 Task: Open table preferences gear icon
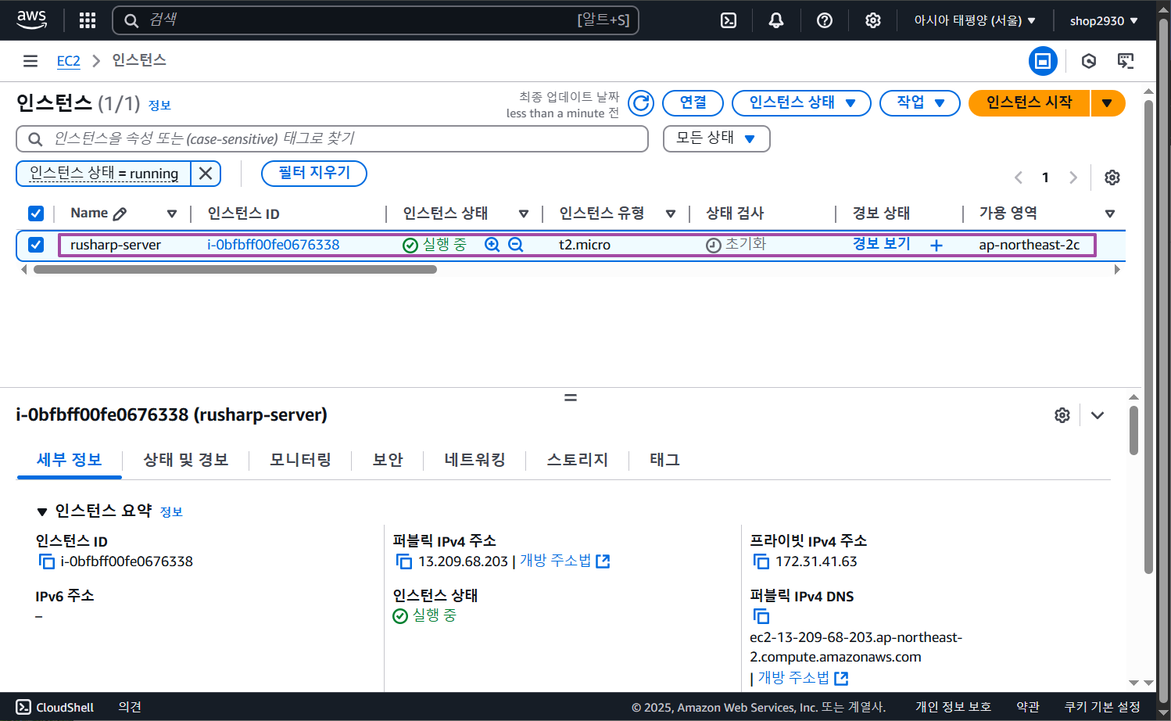click(x=1112, y=178)
